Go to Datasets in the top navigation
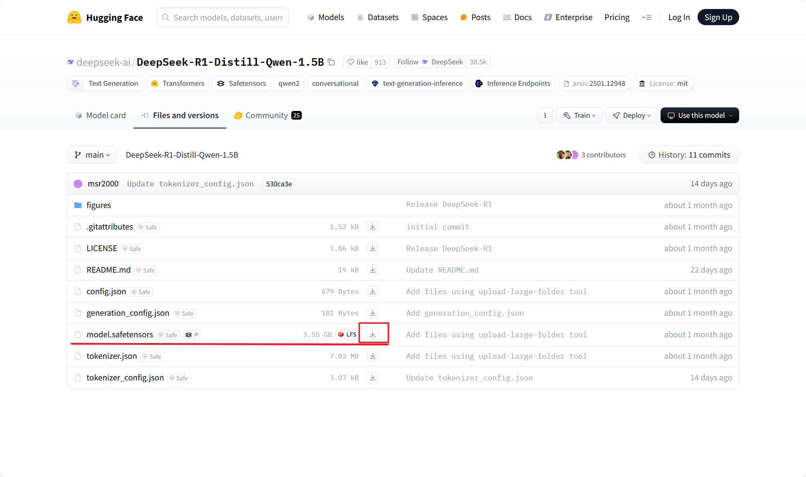Viewport: 806px width, 477px height. 378,17
